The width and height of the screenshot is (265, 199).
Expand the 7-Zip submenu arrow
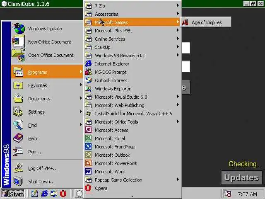tap(178, 5)
